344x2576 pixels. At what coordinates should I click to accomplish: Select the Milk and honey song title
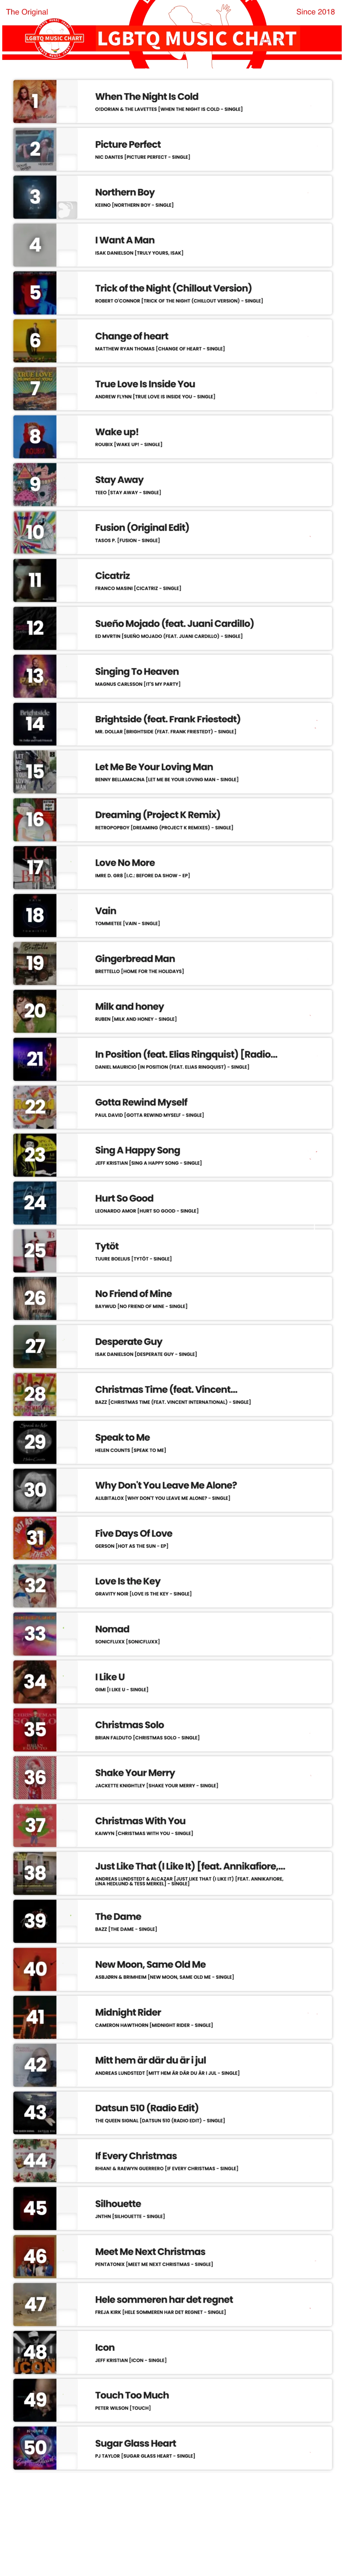tap(130, 1006)
